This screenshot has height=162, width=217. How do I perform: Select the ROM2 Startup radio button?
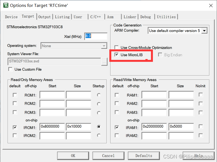(x=99, y=104)
